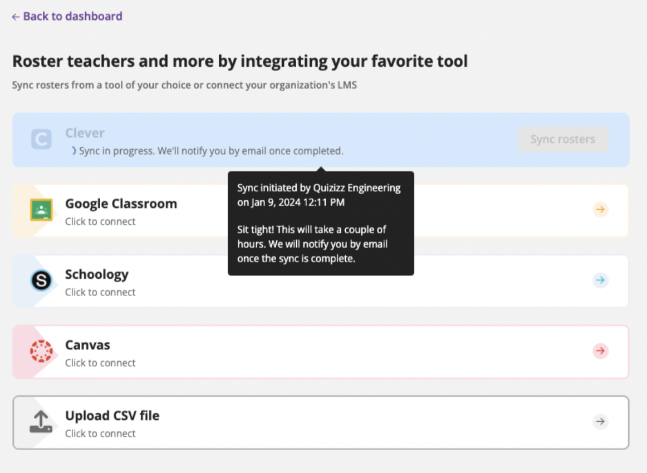Click 'Sit tight!' message in the tooltip
Image resolution: width=647 pixels, height=473 pixels.
click(x=312, y=244)
